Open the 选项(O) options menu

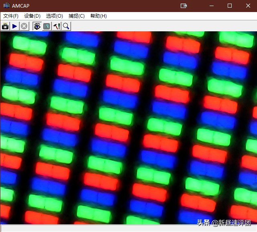click(55, 16)
